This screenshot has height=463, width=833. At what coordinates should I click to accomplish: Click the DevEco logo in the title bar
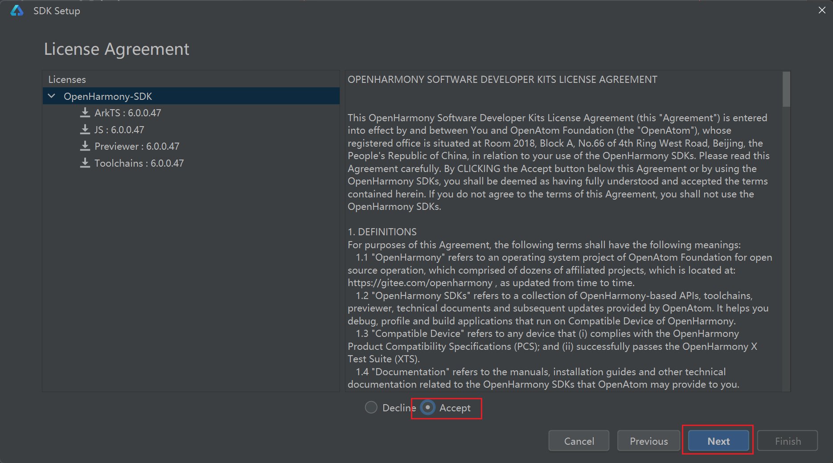(x=17, y=11)
